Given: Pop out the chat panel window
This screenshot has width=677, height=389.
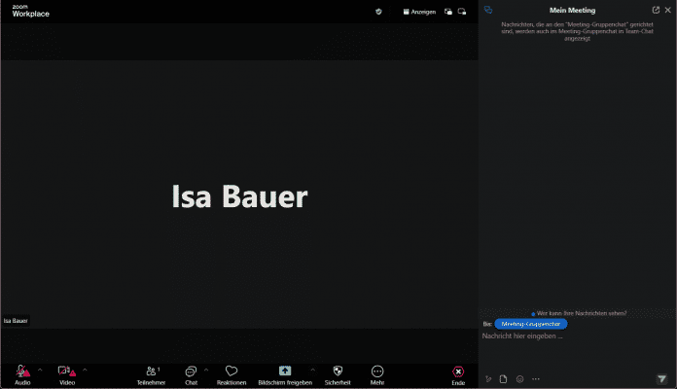Looking at the screenshot, I should coord(656,10).
